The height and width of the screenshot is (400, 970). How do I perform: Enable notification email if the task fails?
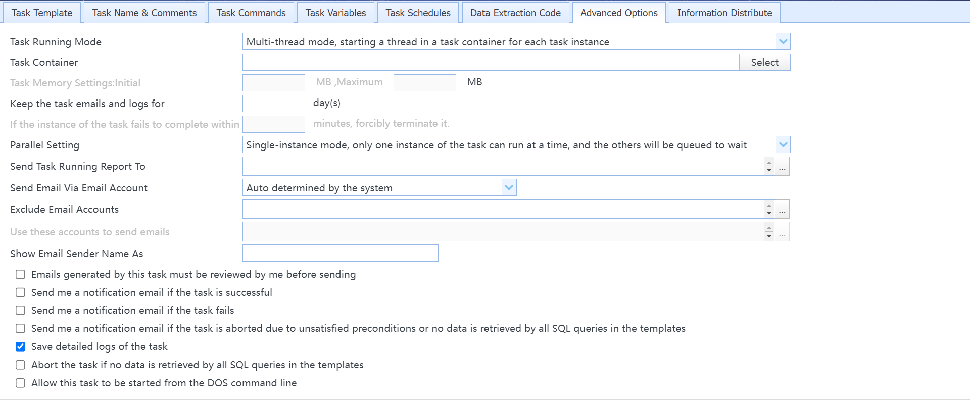pos(20,310)
